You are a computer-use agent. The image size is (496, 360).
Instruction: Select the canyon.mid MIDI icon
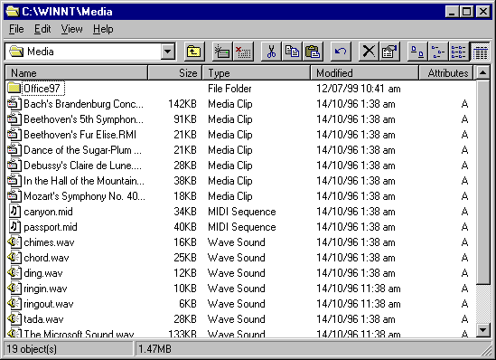click(x=14, y=211)
